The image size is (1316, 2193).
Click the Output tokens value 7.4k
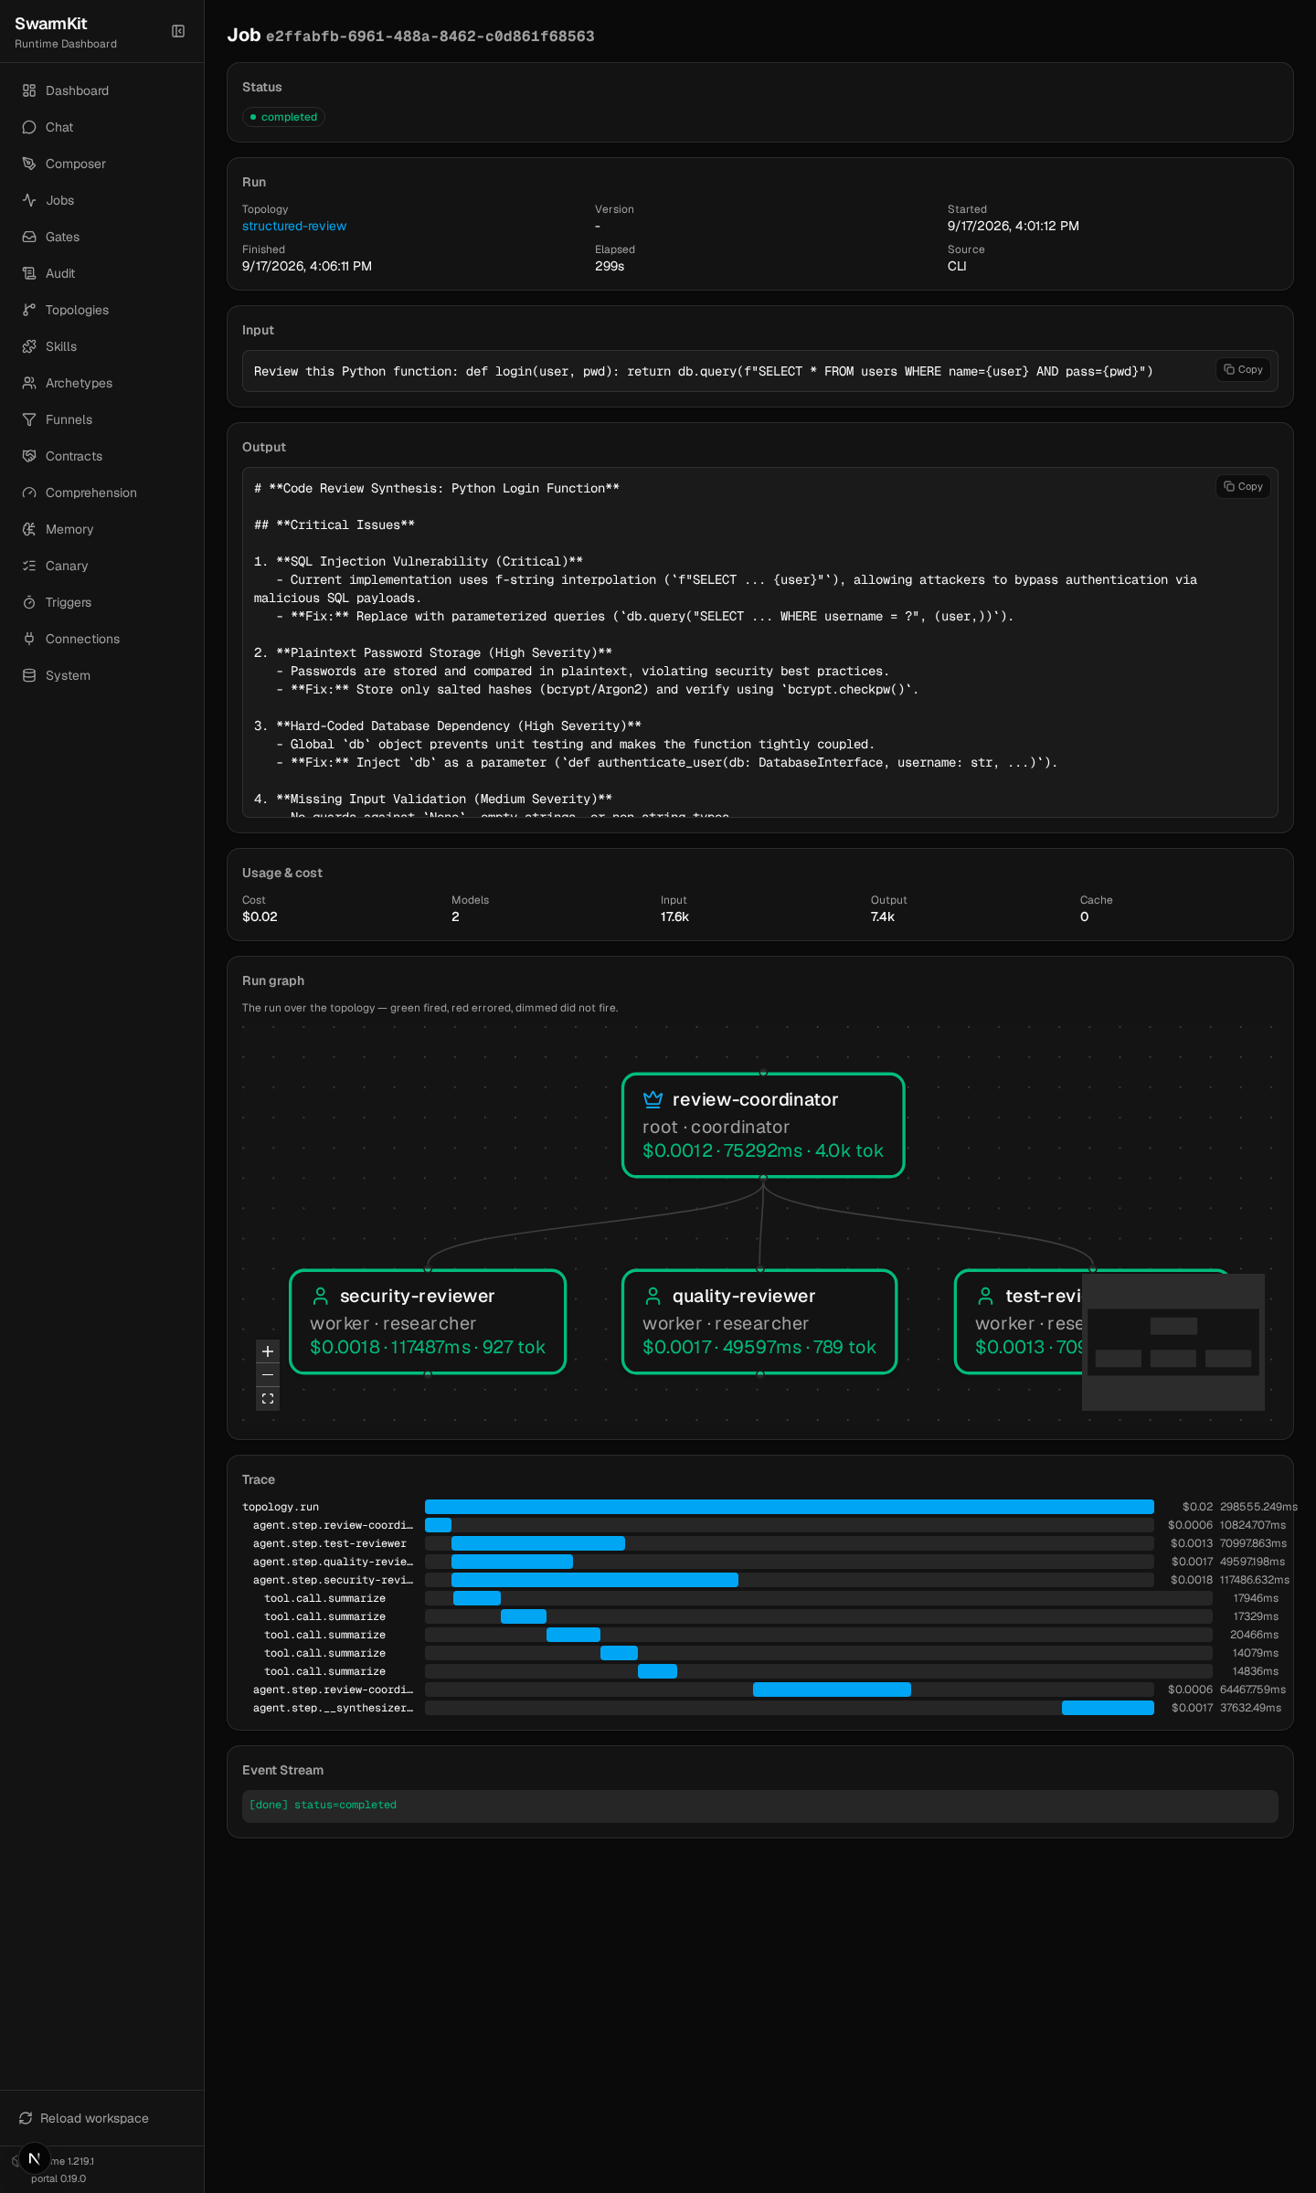883,916
